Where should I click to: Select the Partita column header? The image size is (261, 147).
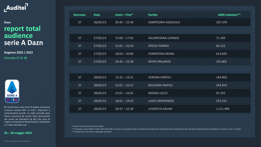[153, 15]
